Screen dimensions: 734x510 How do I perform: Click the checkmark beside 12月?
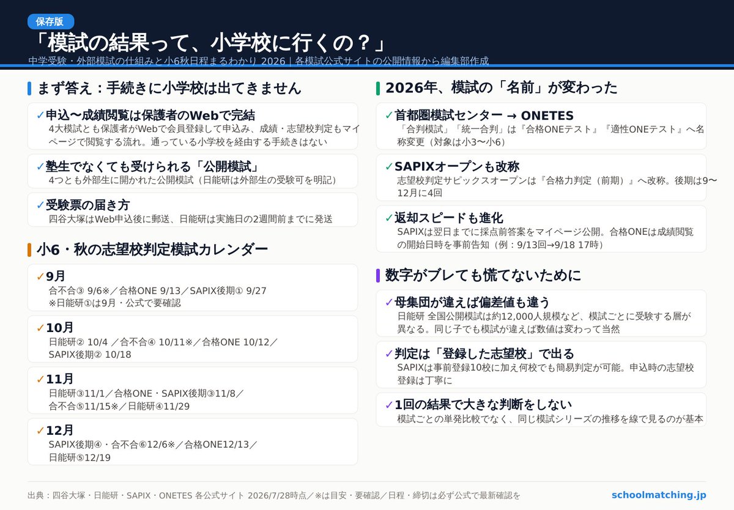(x=40, y=431)
